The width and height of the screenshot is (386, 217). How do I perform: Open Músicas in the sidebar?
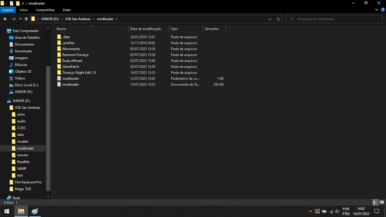[x=21, y=65]
